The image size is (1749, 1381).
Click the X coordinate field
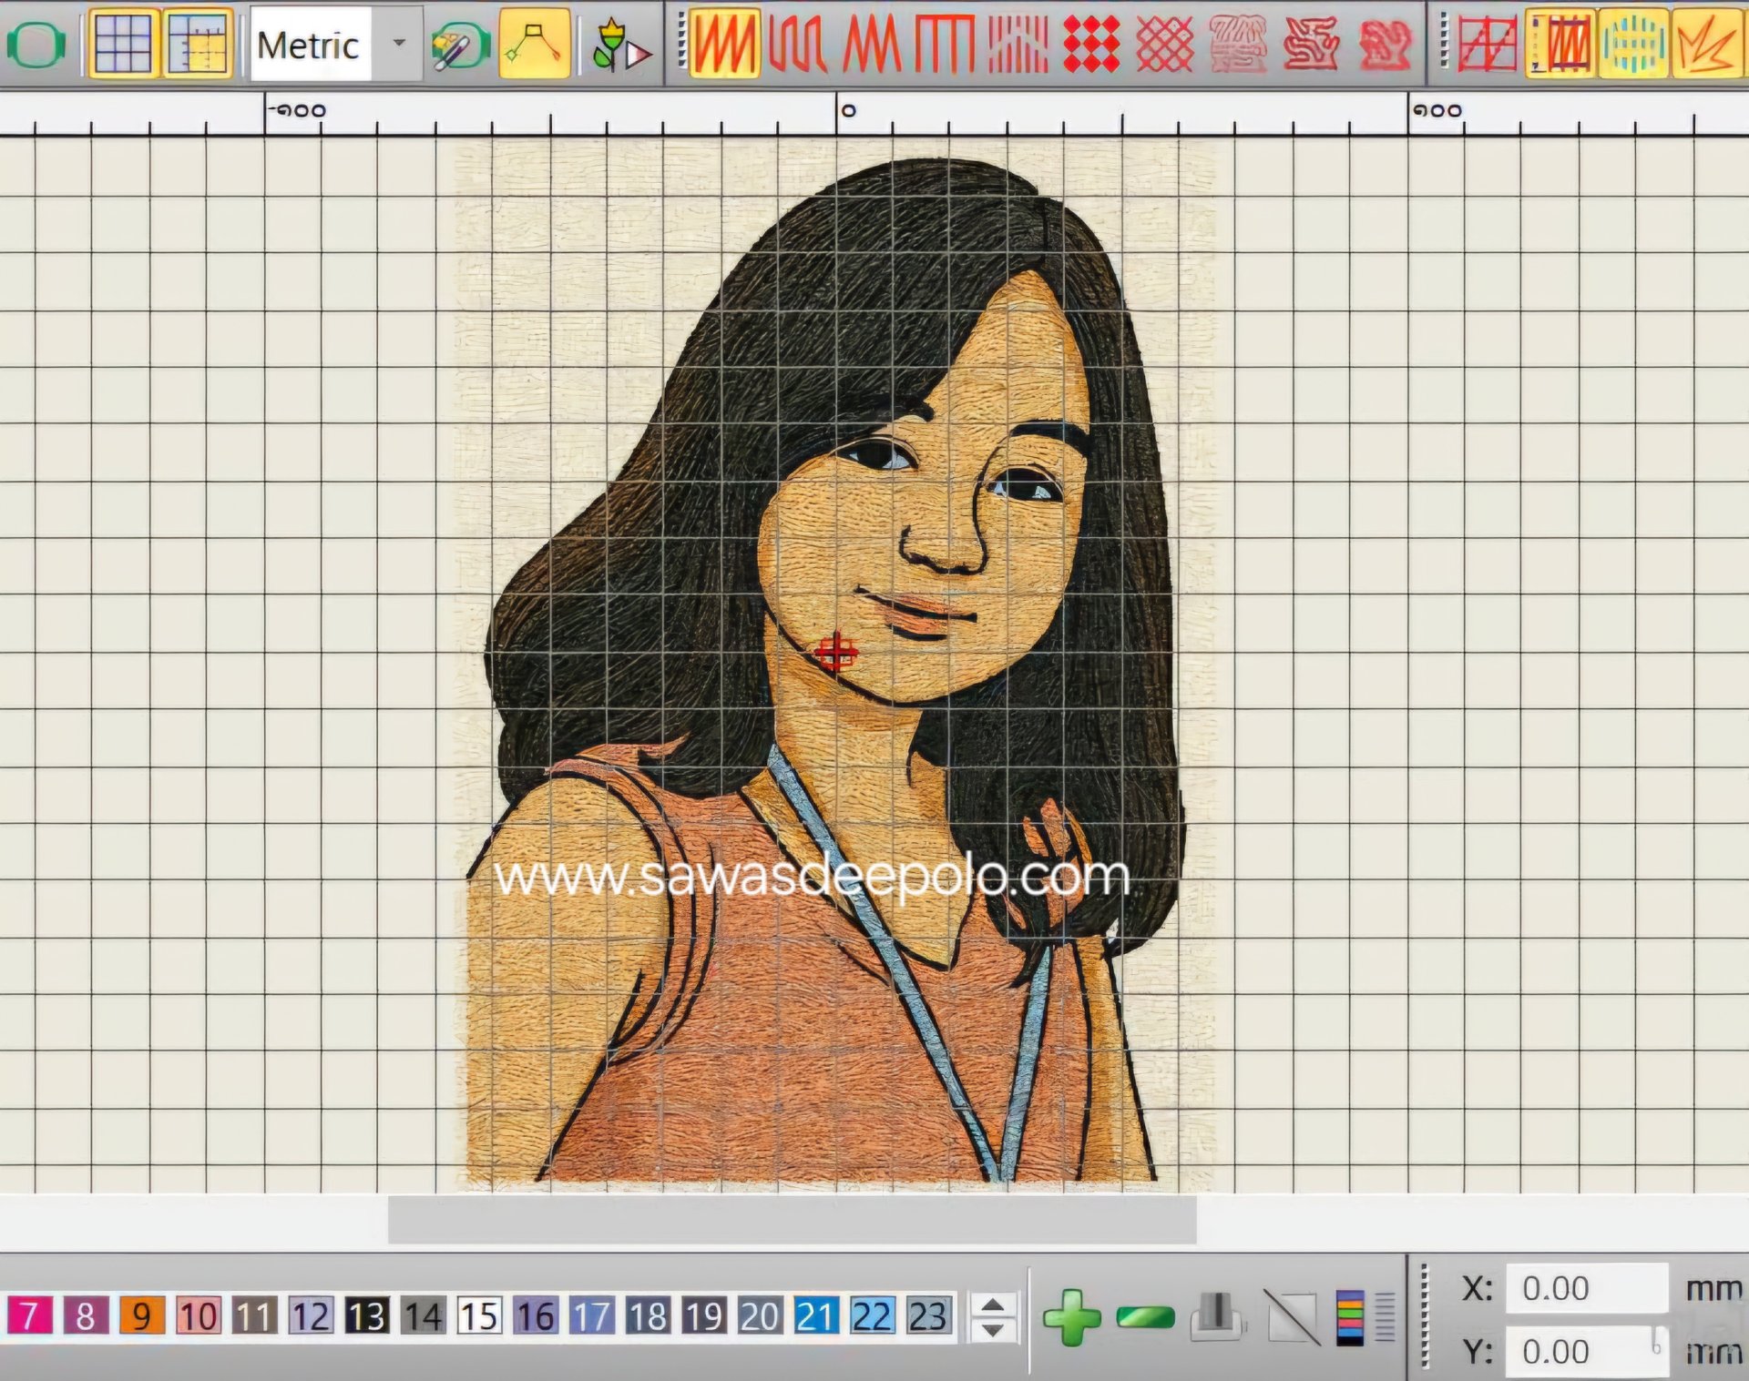[1586, 1288]
